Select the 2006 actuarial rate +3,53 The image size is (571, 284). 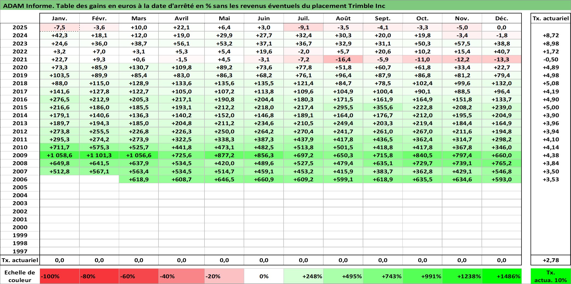550,179
